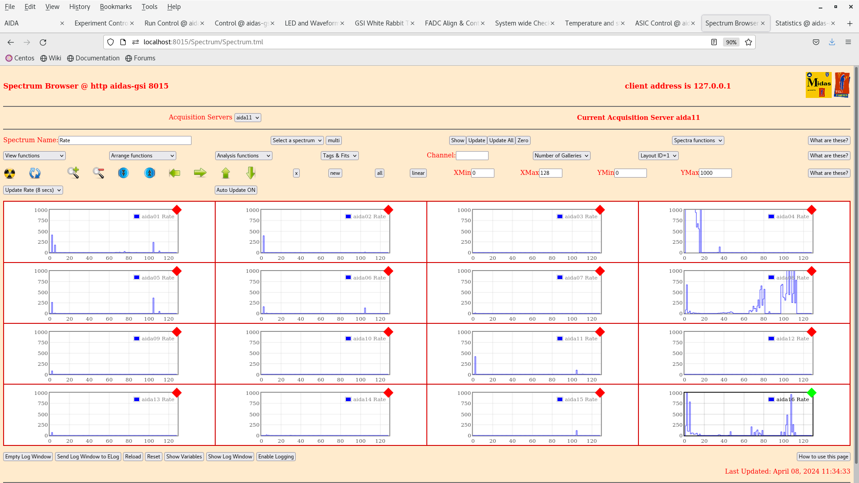
Task: Click the blue circle A-axis tool icon
Action: [x=149, y=172]
